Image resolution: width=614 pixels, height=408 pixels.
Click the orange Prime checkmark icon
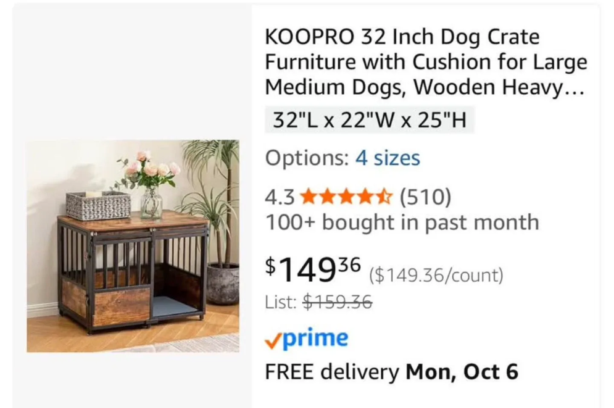[274, 339]
